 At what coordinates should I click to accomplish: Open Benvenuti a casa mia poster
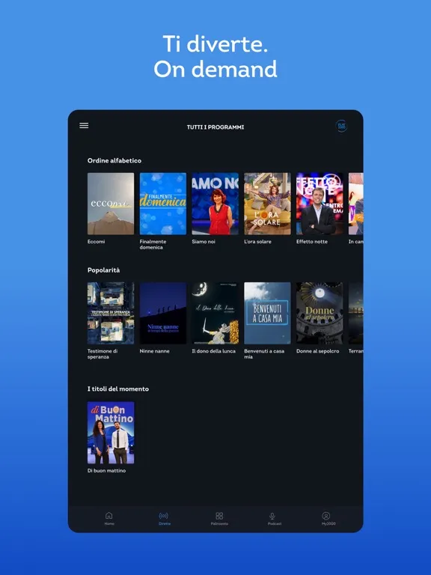(x=268, y=313)
